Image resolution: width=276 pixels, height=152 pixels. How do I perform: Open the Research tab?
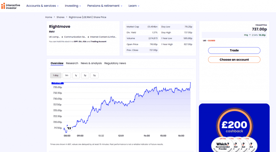(x=72, y=63)
